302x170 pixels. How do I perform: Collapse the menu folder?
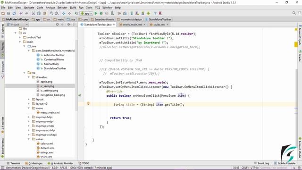pyautogui.click(x=29, y=108)
